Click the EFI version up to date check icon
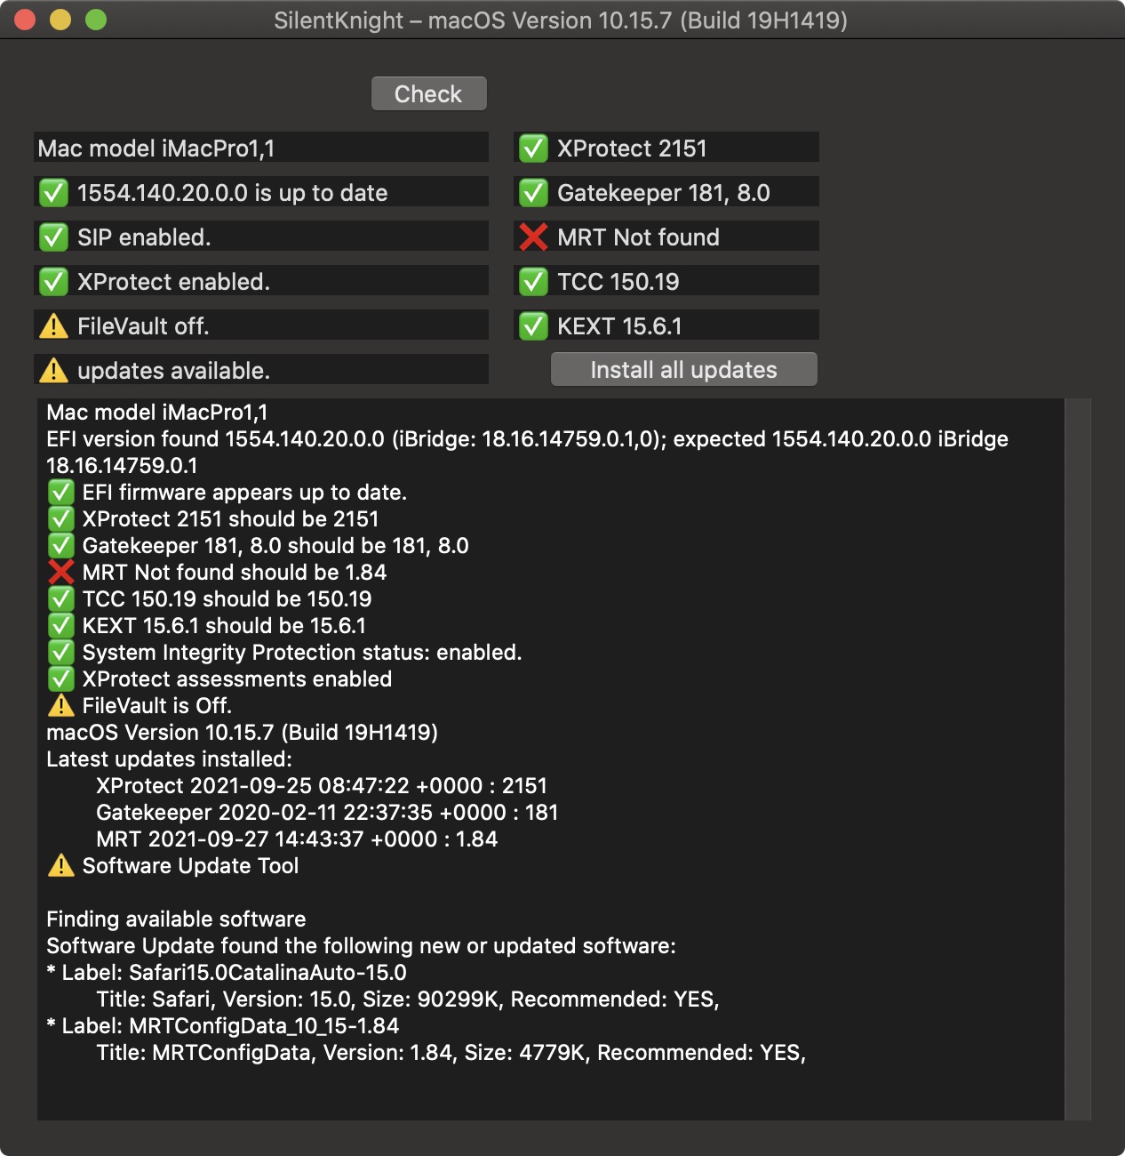 pos(53,193)
